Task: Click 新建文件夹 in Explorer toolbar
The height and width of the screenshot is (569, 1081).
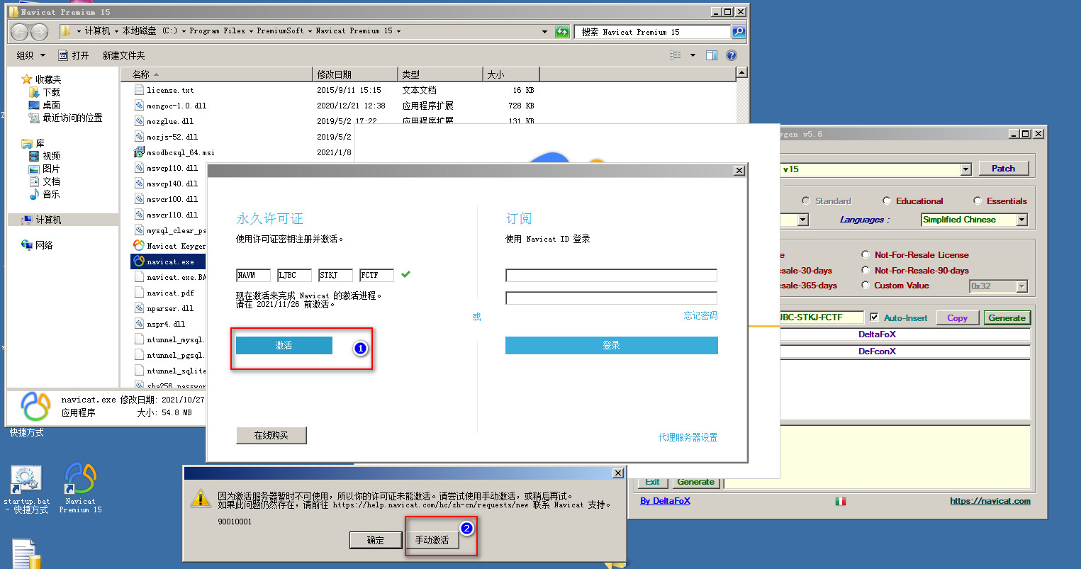Action: [x=123, y=55]
